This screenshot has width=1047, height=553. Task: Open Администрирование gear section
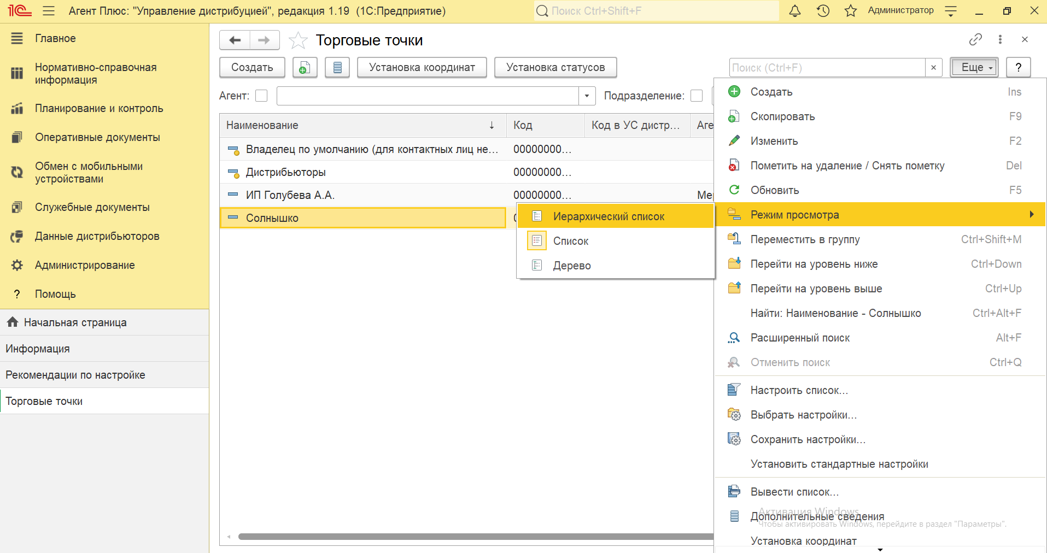104,265
